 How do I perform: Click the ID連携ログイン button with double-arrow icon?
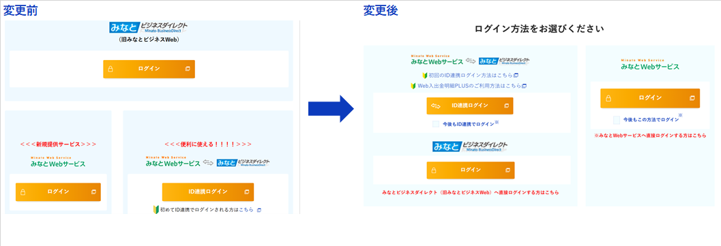point(470,106)
